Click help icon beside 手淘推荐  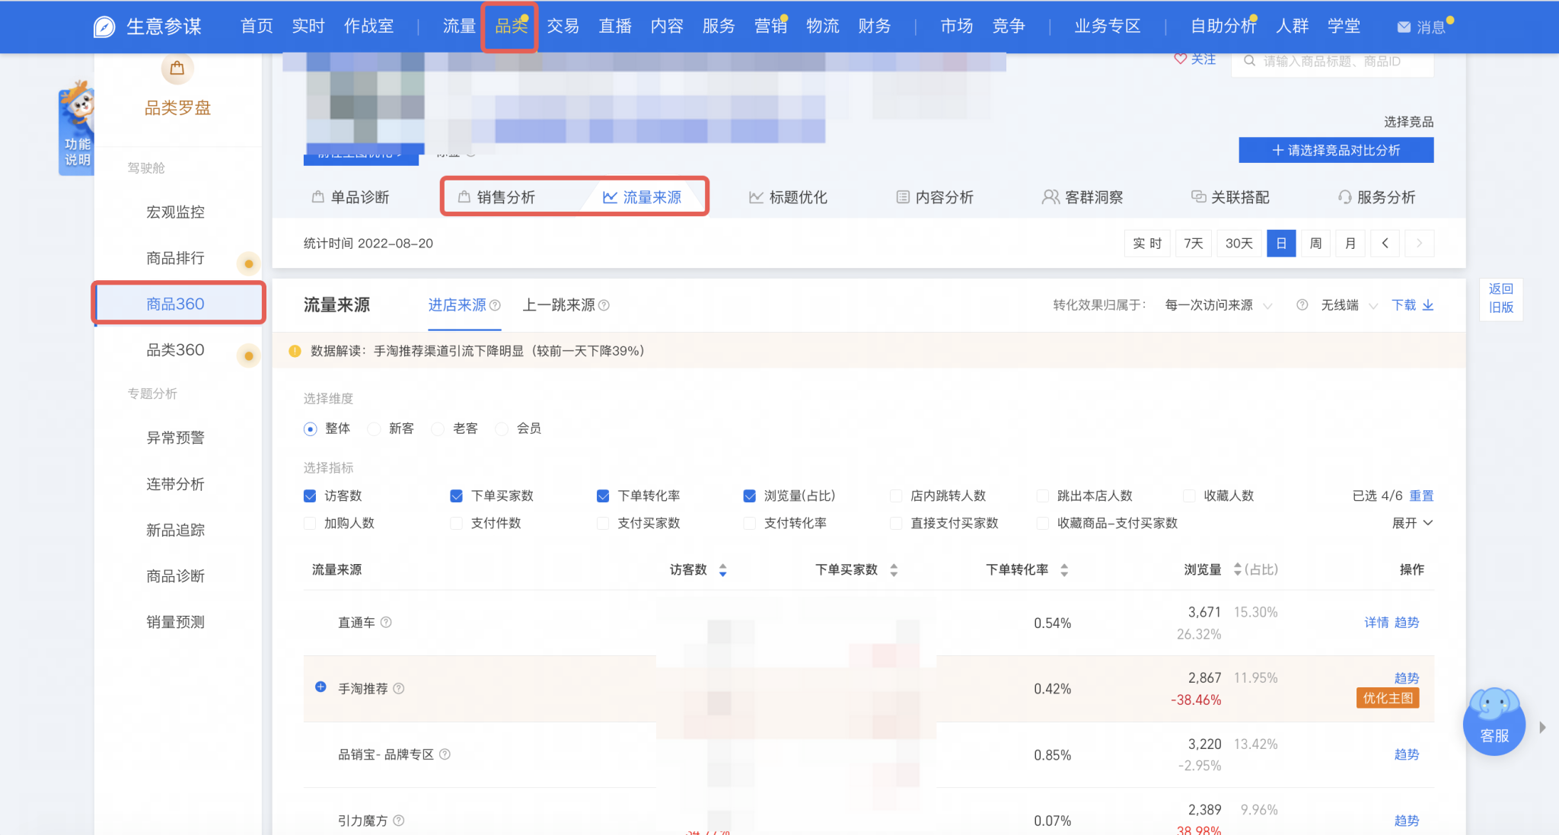399,688
